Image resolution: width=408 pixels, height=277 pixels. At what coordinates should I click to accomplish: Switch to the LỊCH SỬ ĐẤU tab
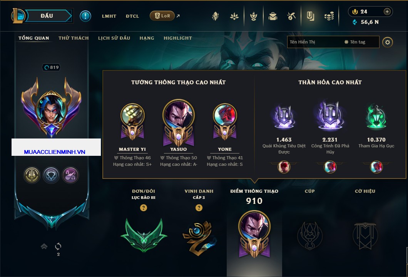[x=114, y=38]
